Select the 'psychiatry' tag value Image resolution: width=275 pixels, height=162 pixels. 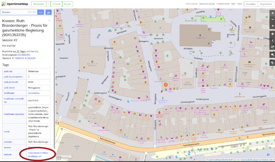click(x=33, y=100)
